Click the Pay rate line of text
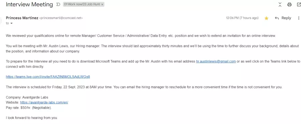 click(x=29, y=108)
